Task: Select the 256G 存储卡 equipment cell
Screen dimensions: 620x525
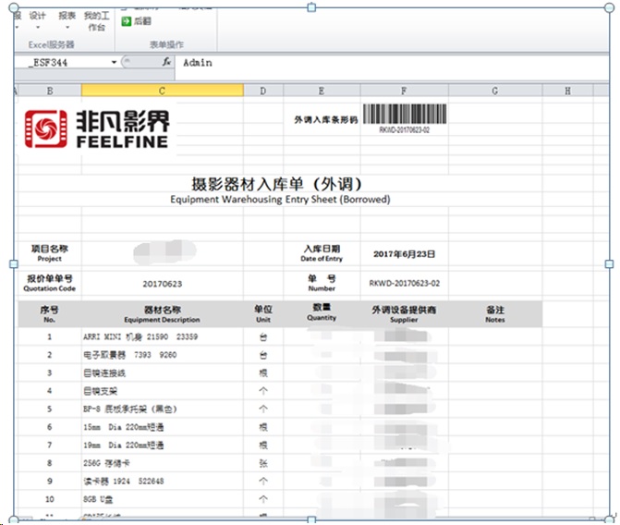Action: tap(162, 463)
